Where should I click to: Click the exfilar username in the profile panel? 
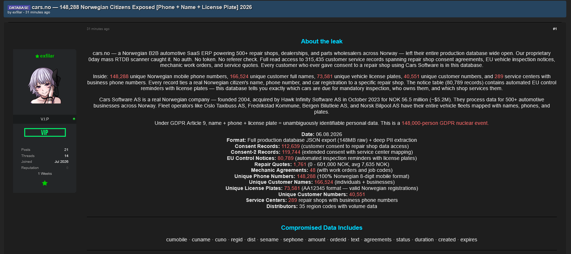click(47, 56)
